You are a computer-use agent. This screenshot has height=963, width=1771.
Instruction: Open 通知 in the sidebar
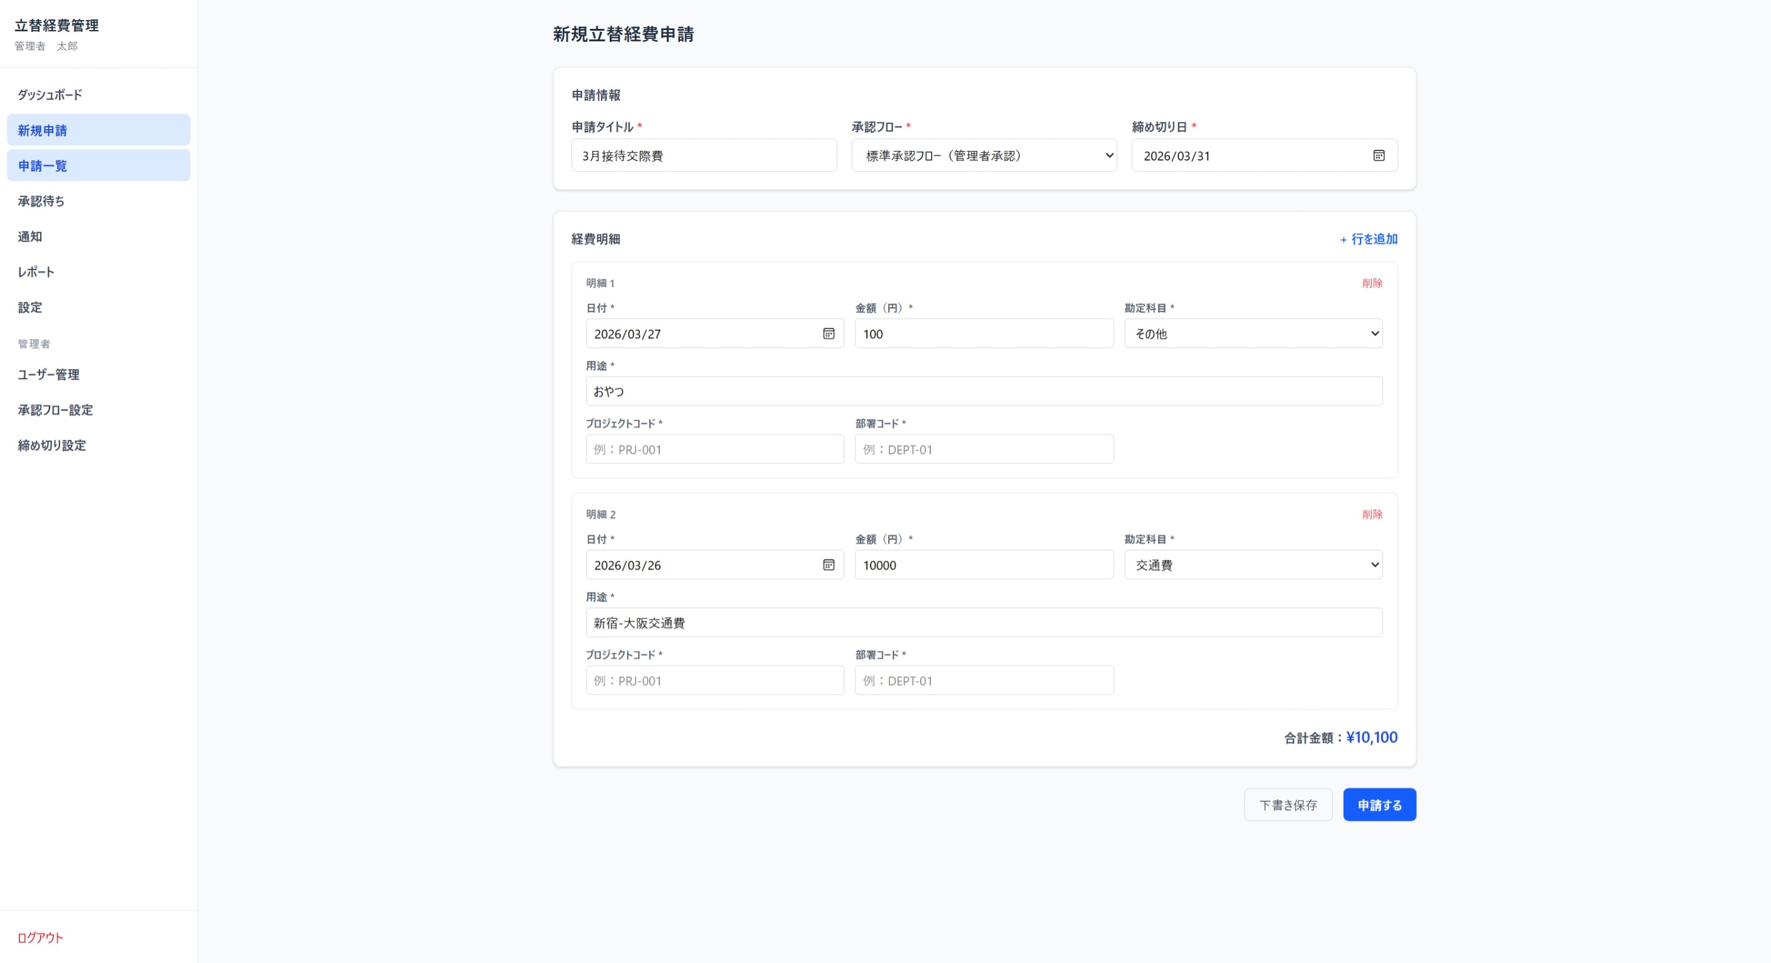tap(30, 236)
